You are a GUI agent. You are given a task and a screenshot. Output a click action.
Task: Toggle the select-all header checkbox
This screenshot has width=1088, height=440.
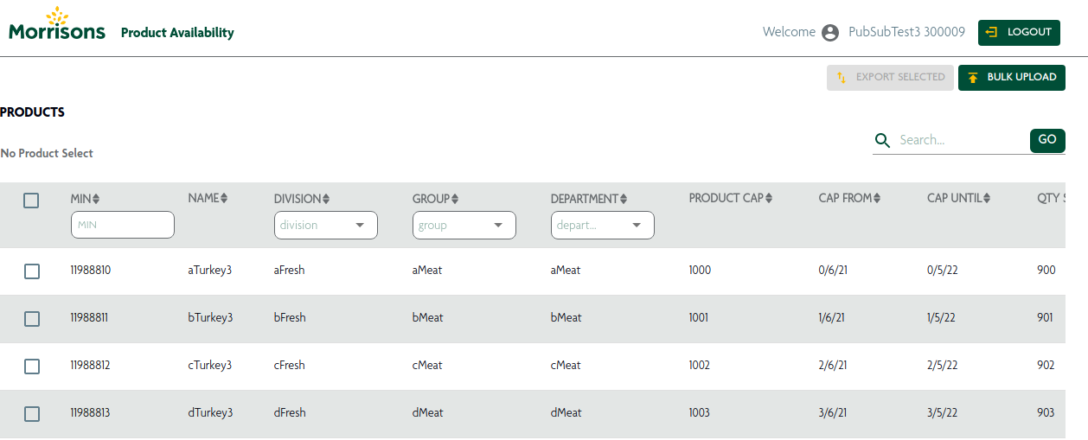31,201
